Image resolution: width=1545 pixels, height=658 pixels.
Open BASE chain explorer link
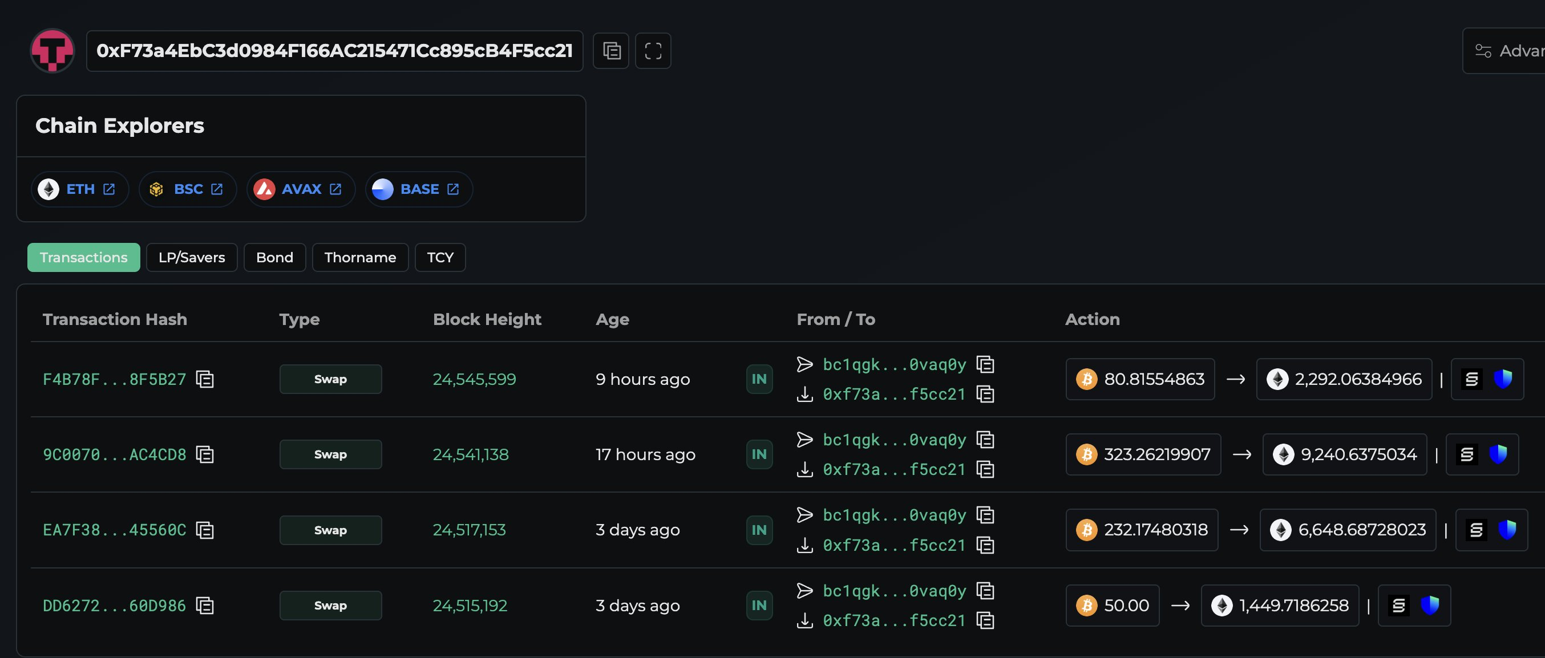(x=419, y=189)
